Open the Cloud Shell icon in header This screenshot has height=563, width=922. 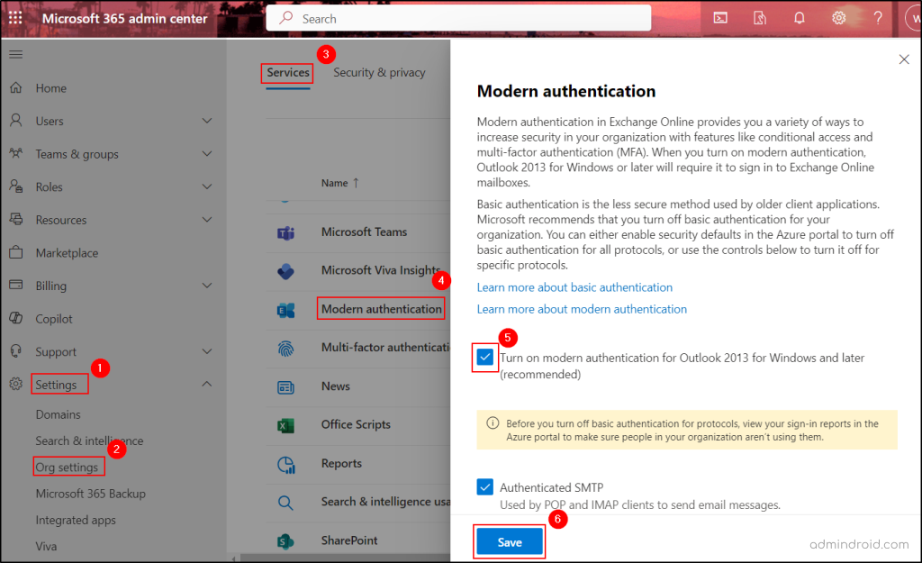(x=720, y=18)
